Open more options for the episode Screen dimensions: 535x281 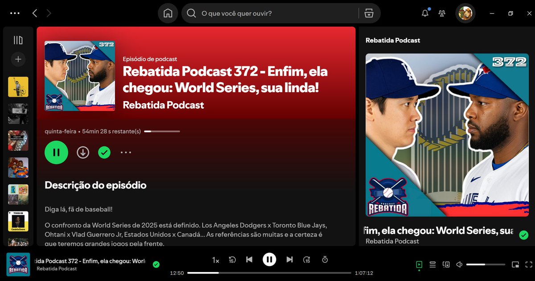coord(126,152)
